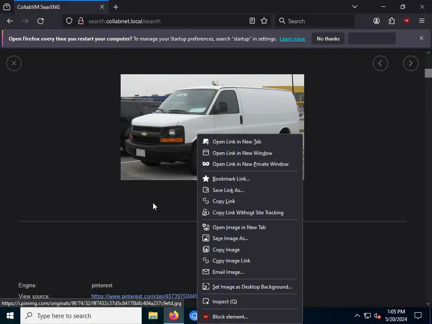Screen dimensions: 432x324
Task: Click the page scrollbar thumb
Action: [x=428, y=73]
